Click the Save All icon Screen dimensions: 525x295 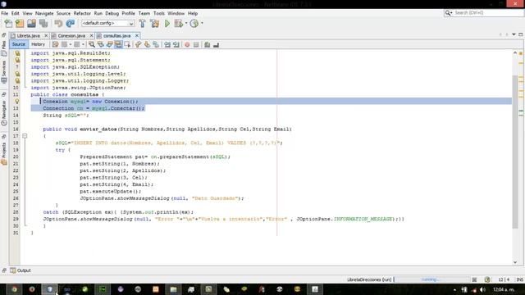[x=43, y=24]
